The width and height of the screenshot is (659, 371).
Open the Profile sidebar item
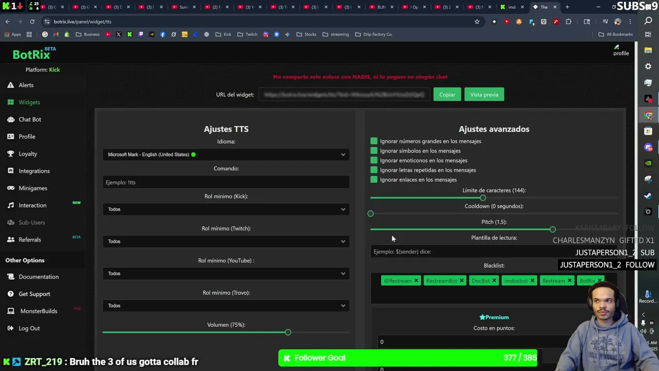[21, 137]
